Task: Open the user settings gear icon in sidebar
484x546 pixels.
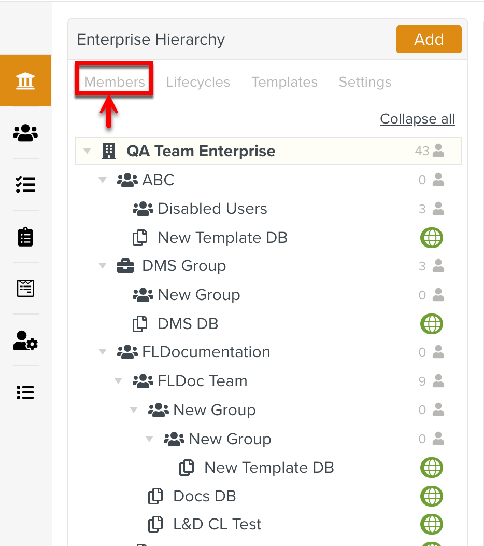Action: click(25, 340)
